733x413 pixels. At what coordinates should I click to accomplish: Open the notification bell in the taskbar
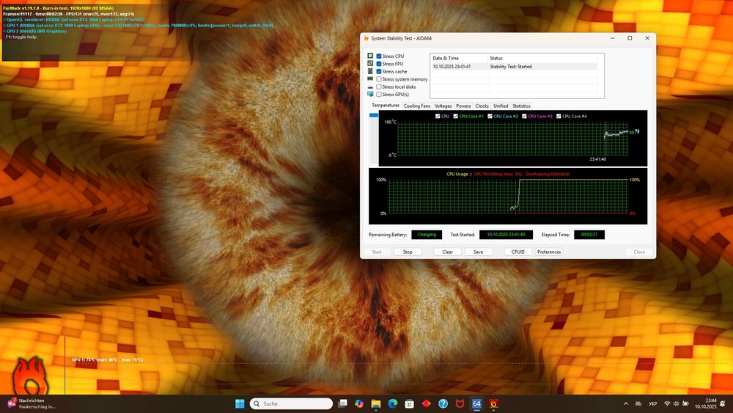(x=723, y=403)
